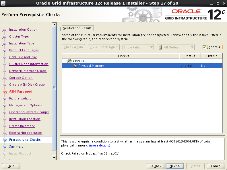Click 'Check Failed on Nodes' text
This screenshot has width=227, height=170.
tap(90, 153)
